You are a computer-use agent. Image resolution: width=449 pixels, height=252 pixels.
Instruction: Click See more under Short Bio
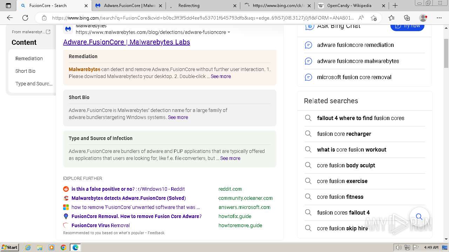tap(178, 117)
